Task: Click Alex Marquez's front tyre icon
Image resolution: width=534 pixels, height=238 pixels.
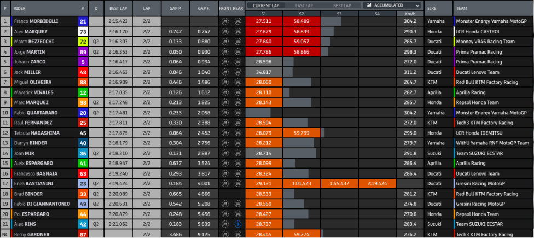Action: (x=225, y=31)
